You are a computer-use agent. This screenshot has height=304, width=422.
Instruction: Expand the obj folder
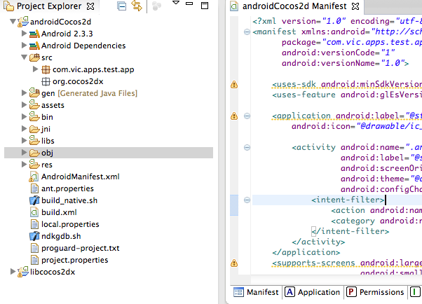click(x=24, y=152)
